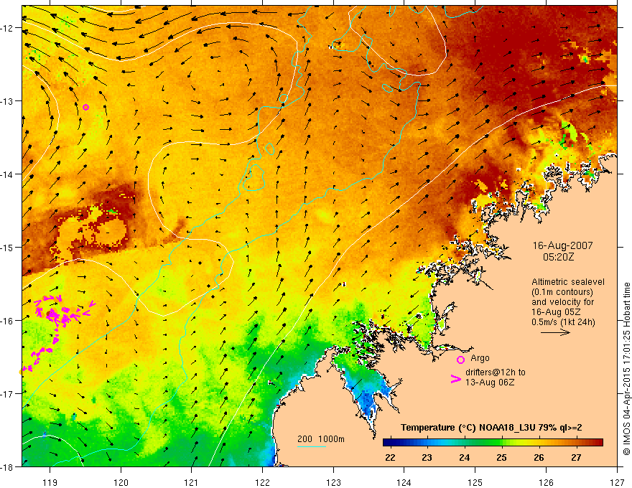Click the '0.5m/s (1kt 24h)' label

pyautogui.click(x=563, y=322)
